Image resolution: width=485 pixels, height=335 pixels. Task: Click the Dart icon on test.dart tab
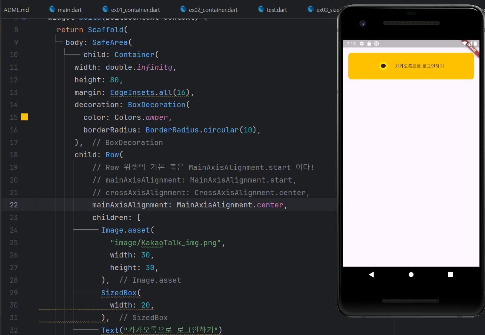click(x=261, y=10)
